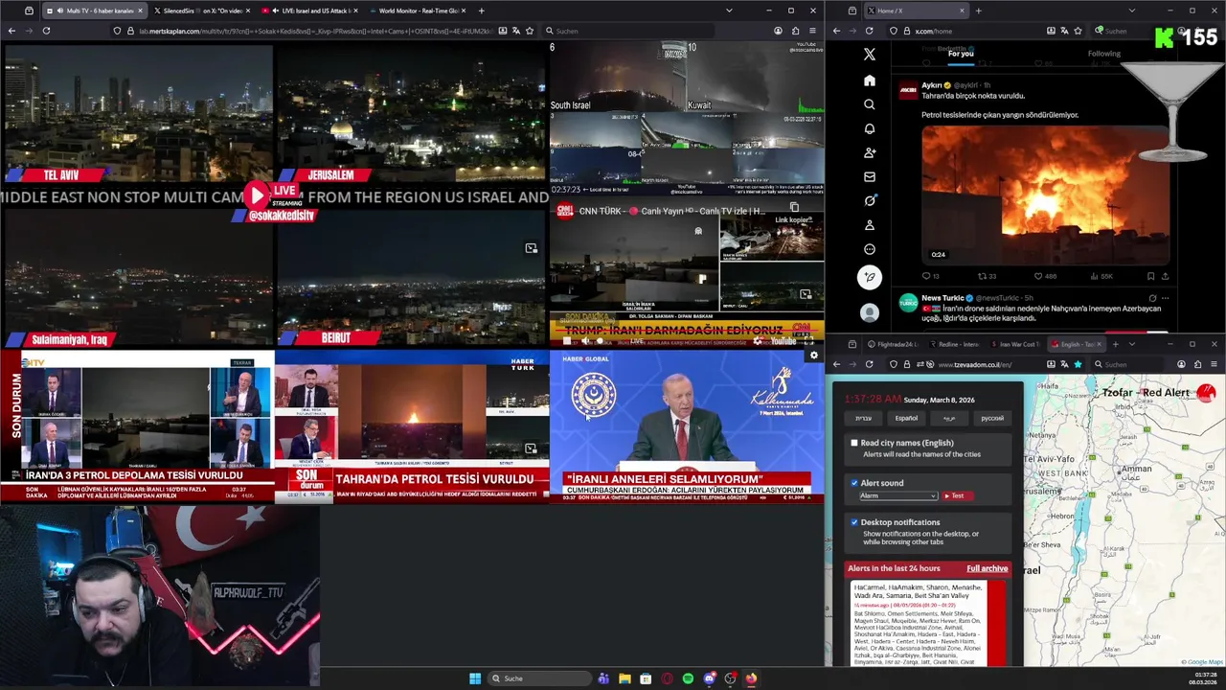Open the Alarm sound dropdown
This screenshot has width=1226, height=690.
click(x=897, y=495)
